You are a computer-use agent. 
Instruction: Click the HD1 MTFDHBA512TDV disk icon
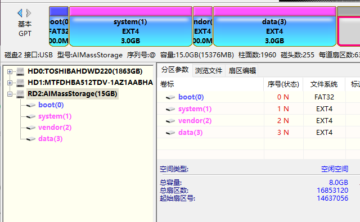click(20, 83)
